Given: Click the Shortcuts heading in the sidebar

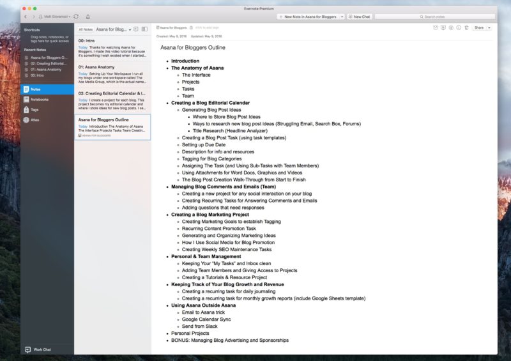Looking at the screenshot, I should click(x=32, y=30).
